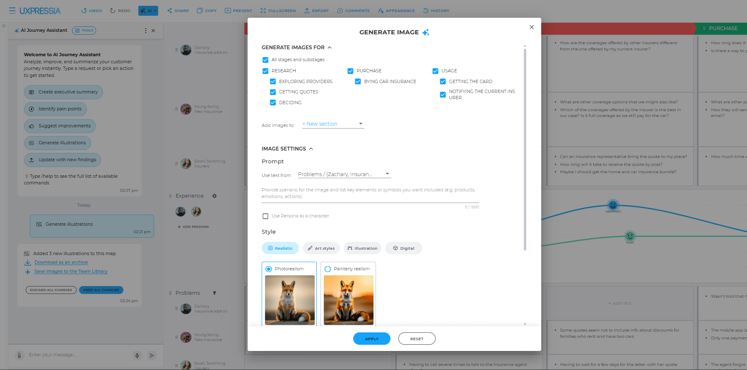747x370 pixels.
Task: Select the Illustration style tab
Action: click(x=362, y=248)
